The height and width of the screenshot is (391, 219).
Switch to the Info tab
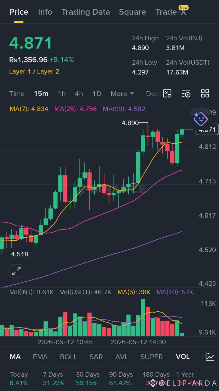[45, 12]
